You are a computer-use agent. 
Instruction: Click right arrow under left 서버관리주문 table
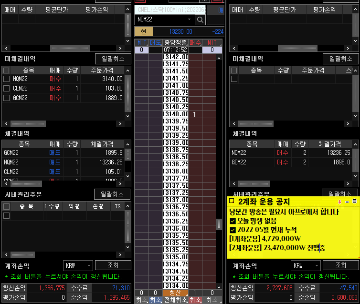pos(120,254)
